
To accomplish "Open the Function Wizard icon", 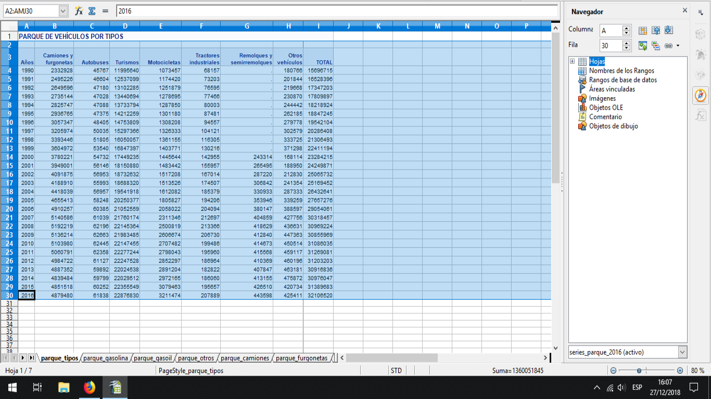I will tap(79, 11).
